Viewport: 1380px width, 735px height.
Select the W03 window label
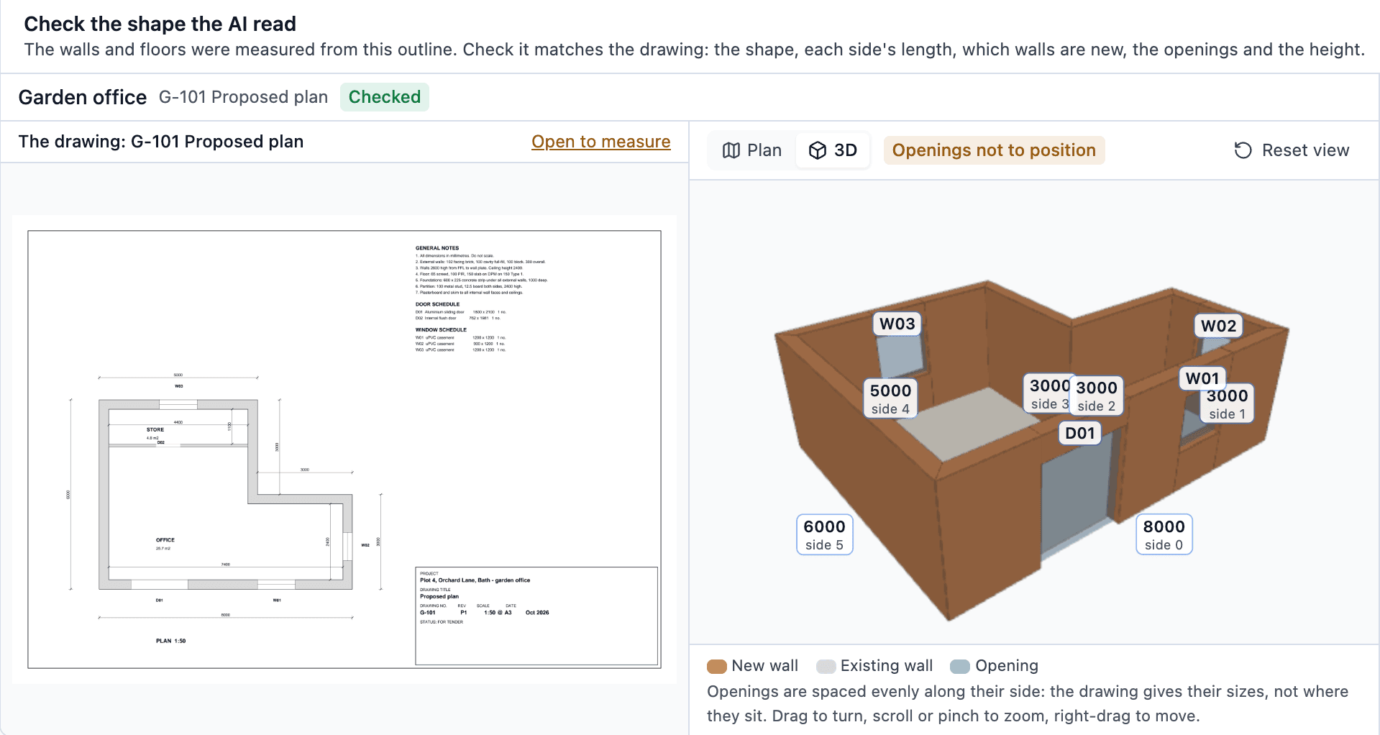click(x=897, y=324)
